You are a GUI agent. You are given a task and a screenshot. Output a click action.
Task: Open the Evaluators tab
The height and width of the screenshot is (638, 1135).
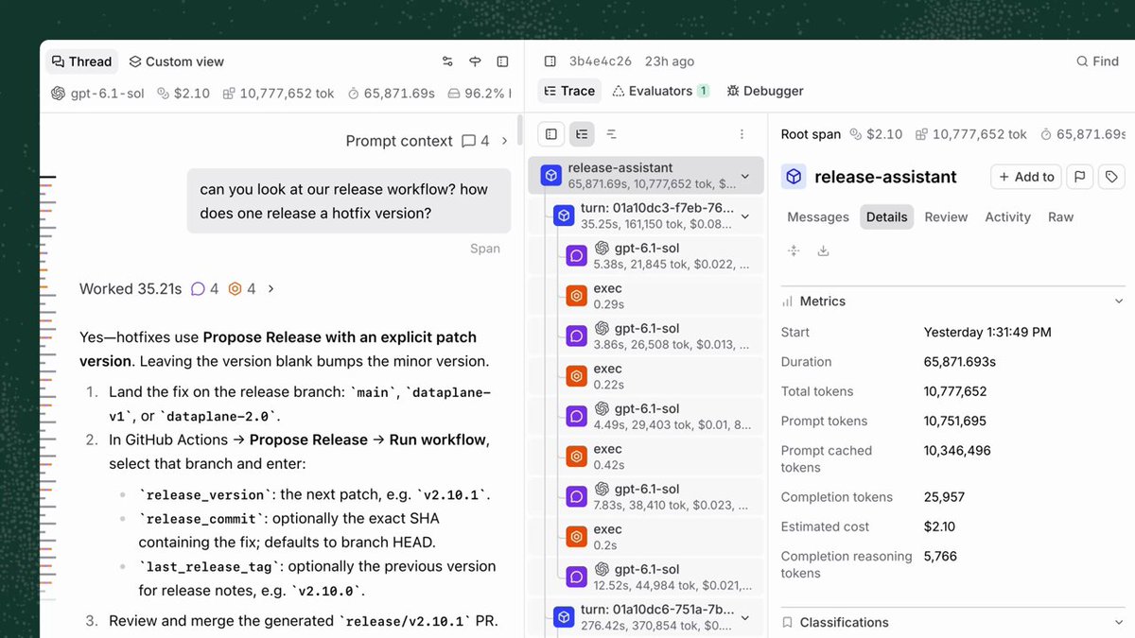[x=661, y=91]
